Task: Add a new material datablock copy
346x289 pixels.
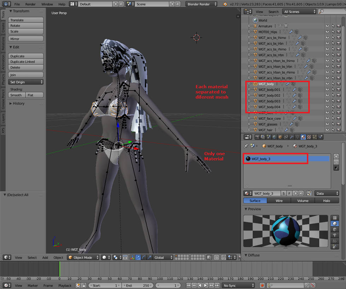Action: pyautogui.click(x=295, y=193)
